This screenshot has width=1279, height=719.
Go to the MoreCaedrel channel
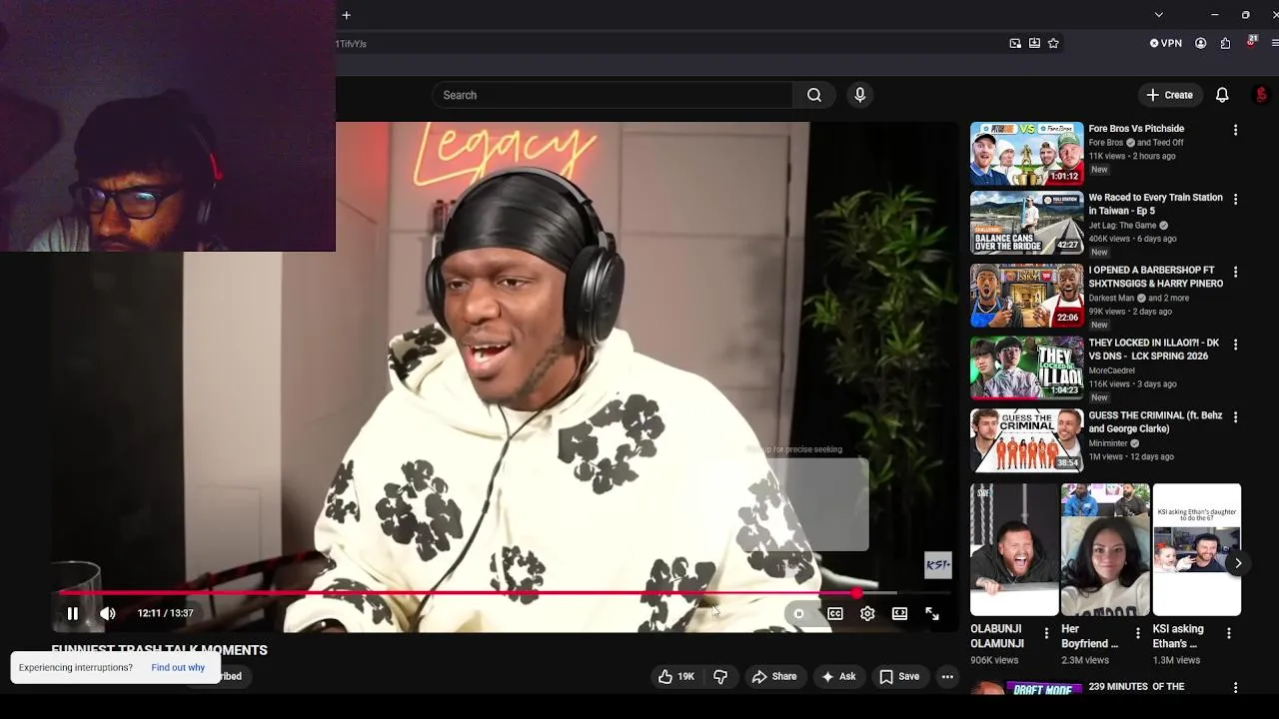(x=1111, y=370)
